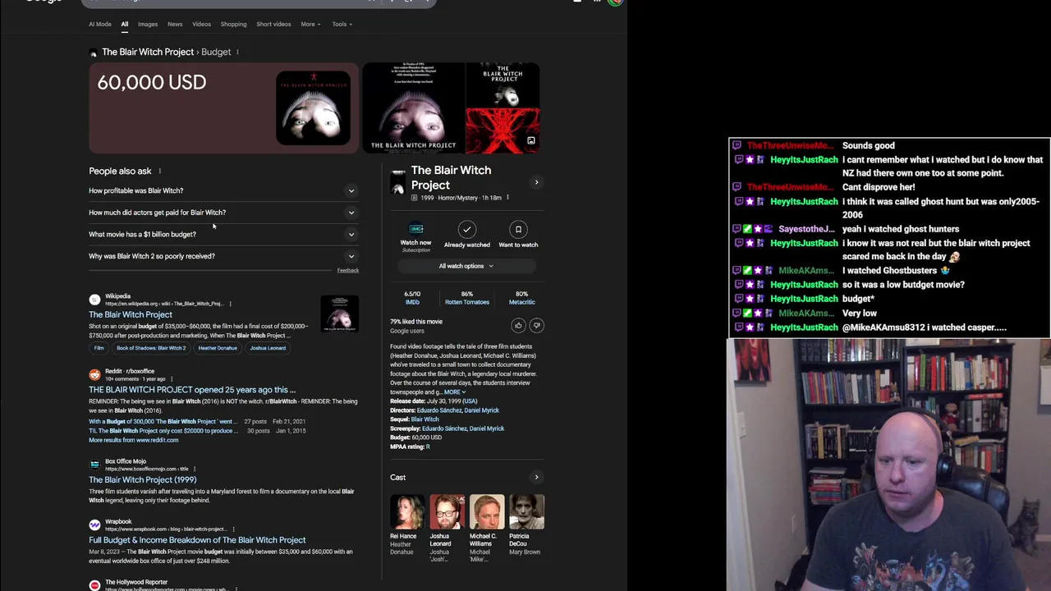The height and width of the screenshot is (591, 1051).
Task: Select Patricia DeCou cast photo
Action: (526, 512)
